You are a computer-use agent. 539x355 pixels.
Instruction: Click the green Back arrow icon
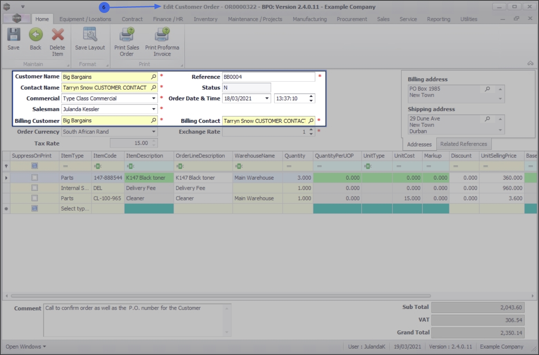click(36, 35)
